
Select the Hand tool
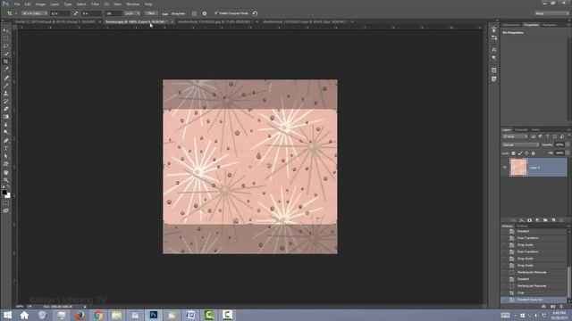(6, 172)
